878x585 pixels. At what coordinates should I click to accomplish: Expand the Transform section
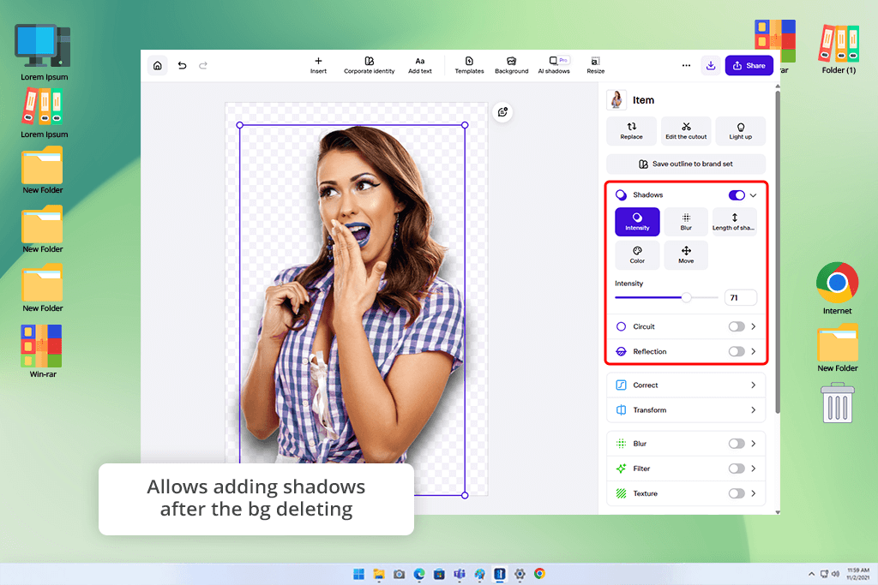coord(686,410)
